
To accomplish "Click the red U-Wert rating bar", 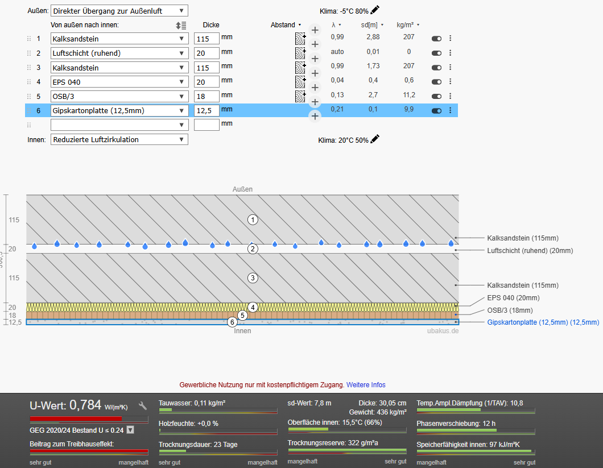I will coord(89,419).
